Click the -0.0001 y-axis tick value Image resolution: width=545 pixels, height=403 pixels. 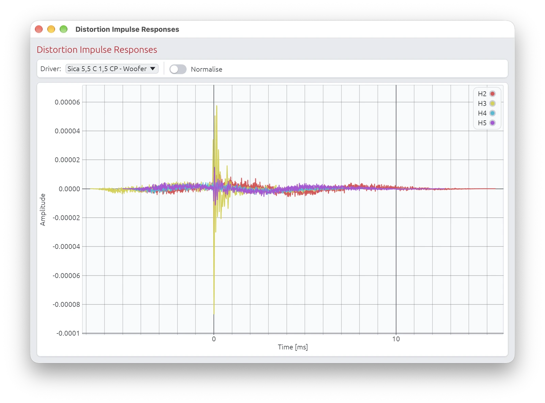coord(68,333)
